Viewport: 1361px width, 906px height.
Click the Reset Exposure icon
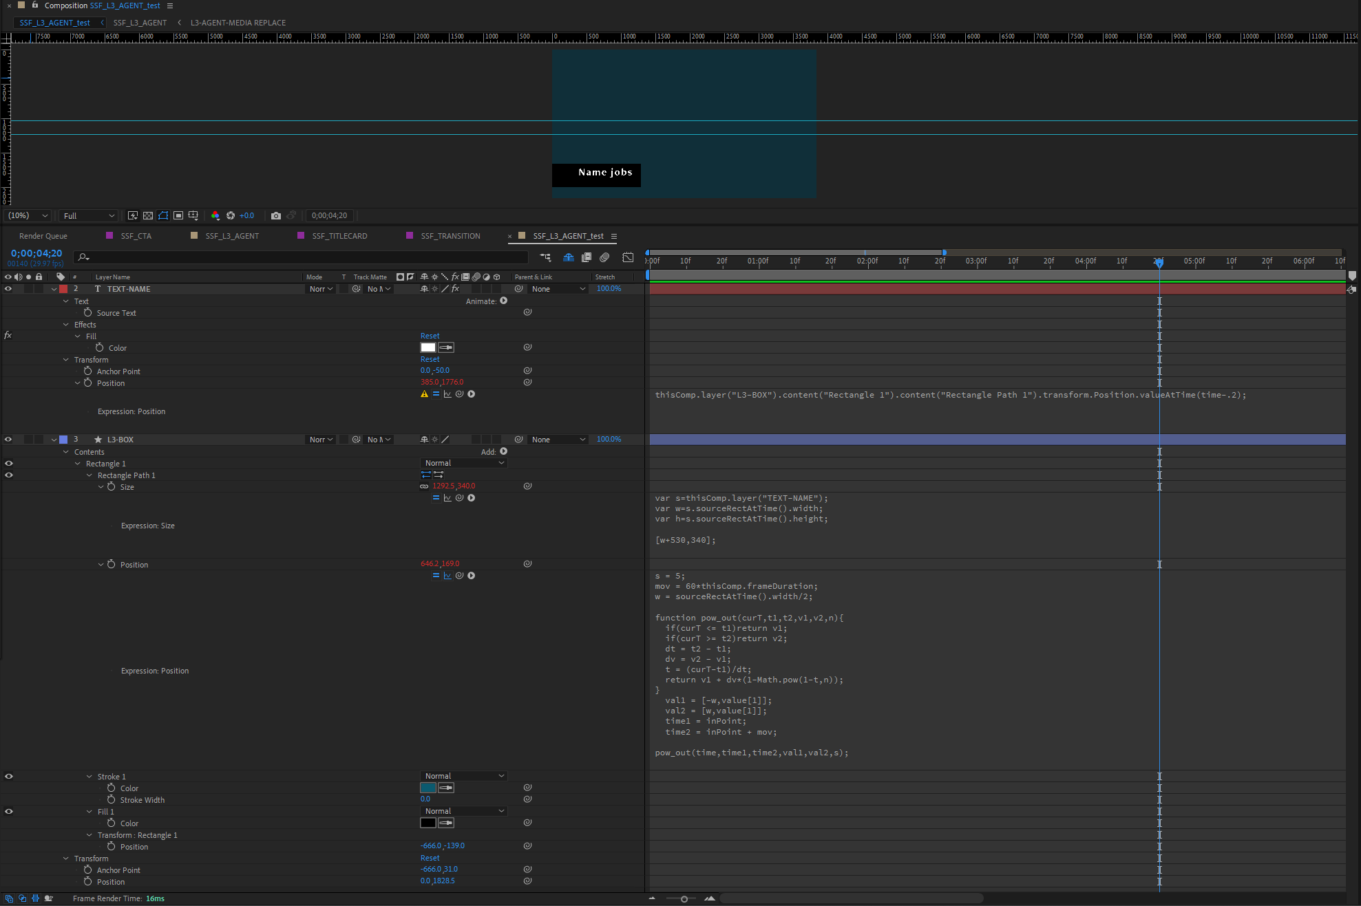tap(231, 215)
